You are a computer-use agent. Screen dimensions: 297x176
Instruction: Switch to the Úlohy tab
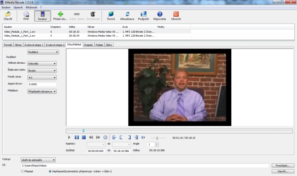point(109,45)
